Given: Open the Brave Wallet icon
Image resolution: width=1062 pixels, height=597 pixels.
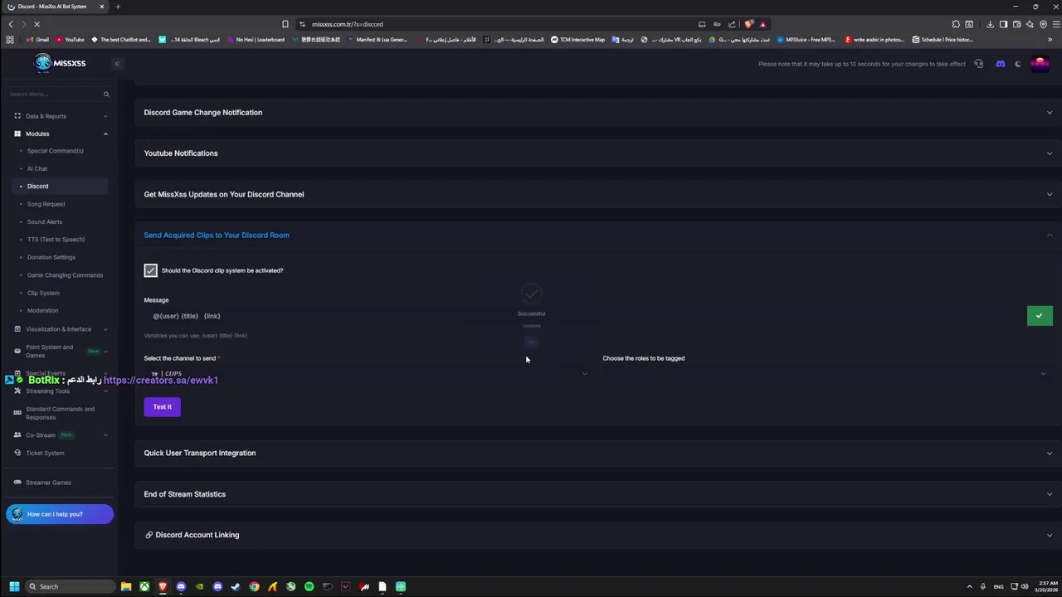Looking at the screenshot, I should 1016,24.
